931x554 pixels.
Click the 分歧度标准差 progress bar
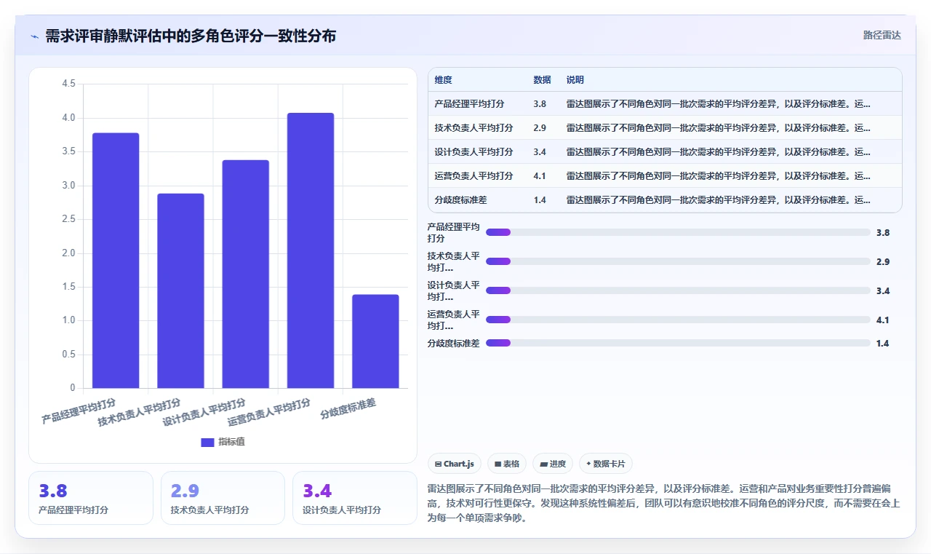(x=678, y=343)
